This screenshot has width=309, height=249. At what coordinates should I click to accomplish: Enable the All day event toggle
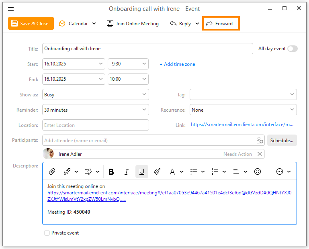[292, 49]
